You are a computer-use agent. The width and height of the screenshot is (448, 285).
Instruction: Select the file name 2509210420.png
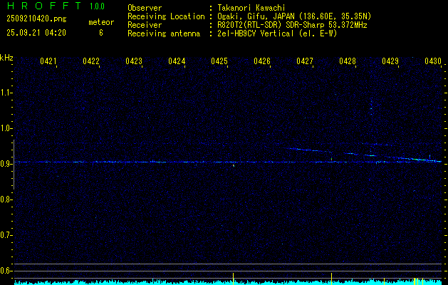point(36,19)
